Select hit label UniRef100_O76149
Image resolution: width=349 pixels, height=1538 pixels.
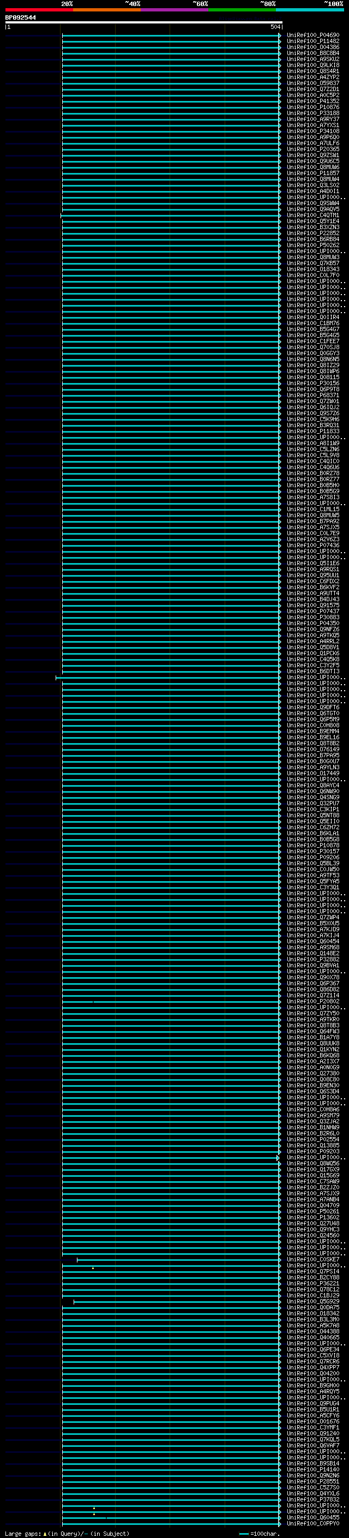pos(313,749)
